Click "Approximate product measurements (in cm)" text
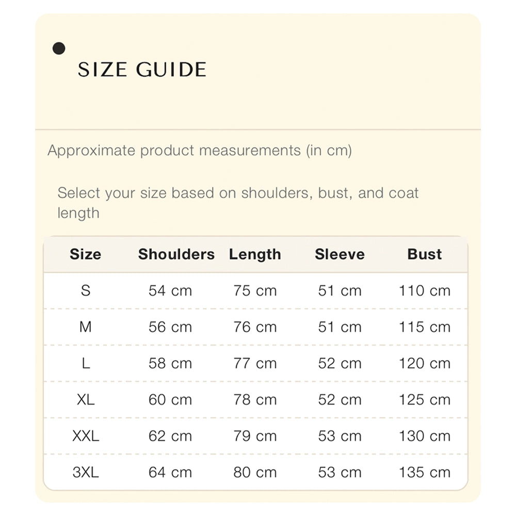This screenshot has width=516, height=516. pyautogui.click(x=200, y=151)
